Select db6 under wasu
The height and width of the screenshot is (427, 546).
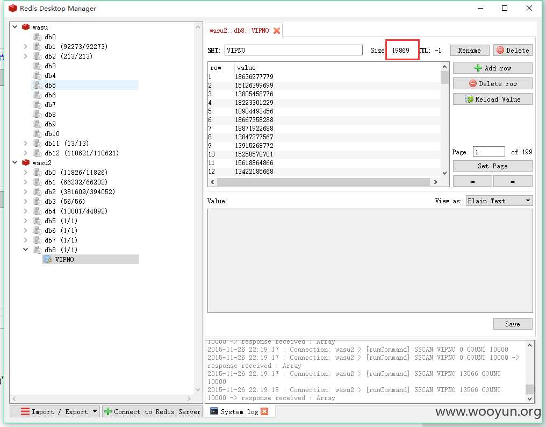coord(50,95)
